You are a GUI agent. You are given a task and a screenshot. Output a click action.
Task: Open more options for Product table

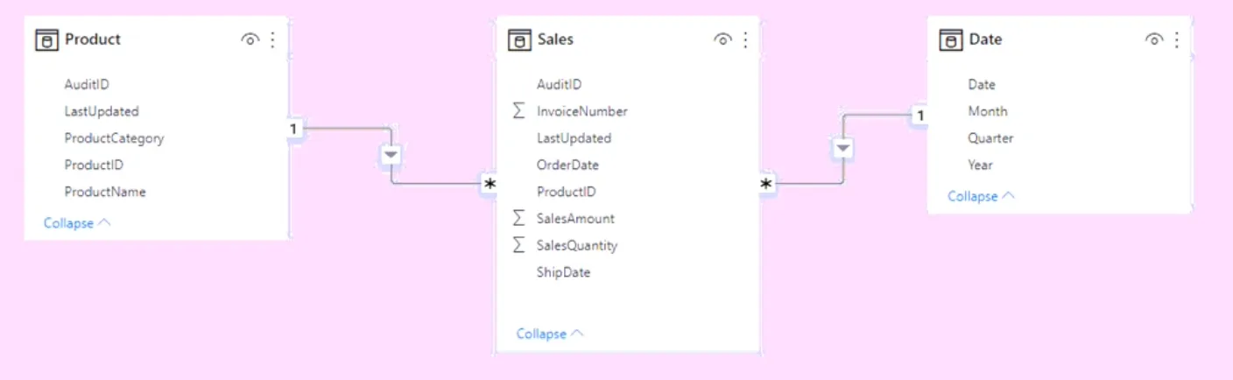coord(273,40)
